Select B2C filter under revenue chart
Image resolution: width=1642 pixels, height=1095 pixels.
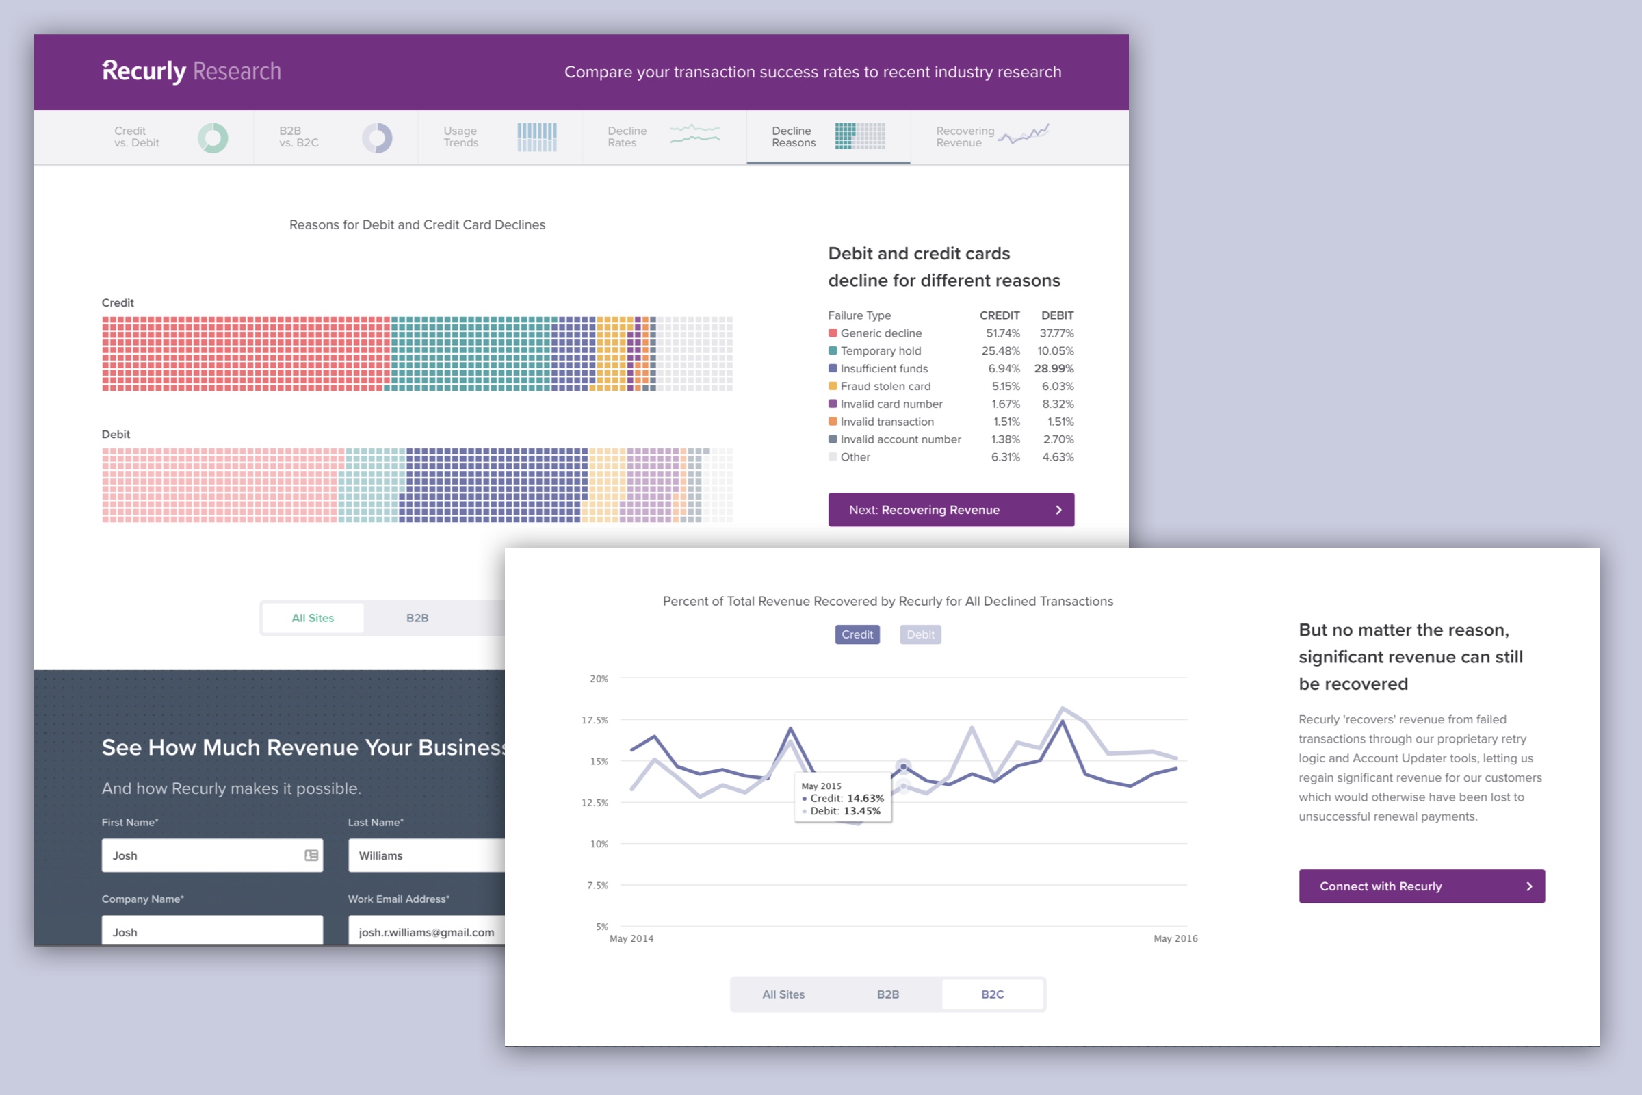[993, 994]
